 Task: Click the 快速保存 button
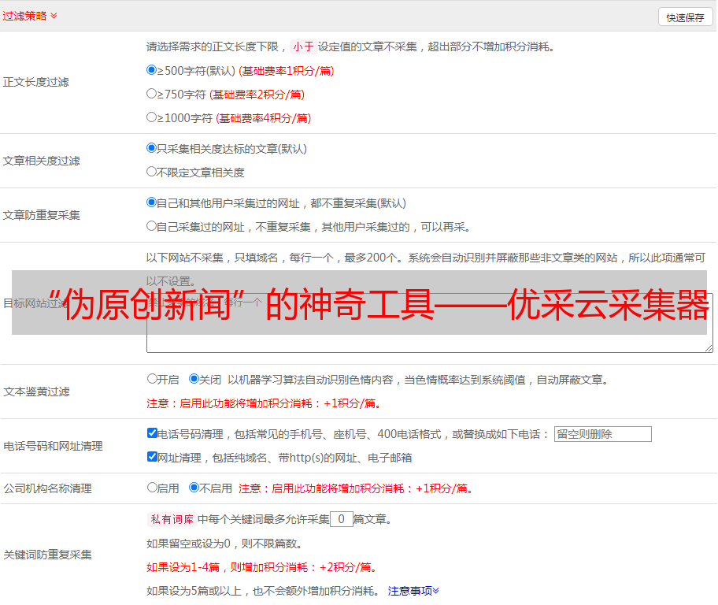tap(685, 17)
